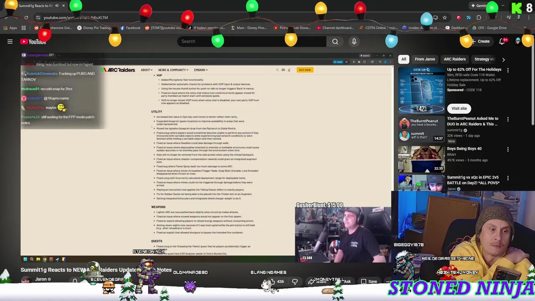Open the YouTube account avatar menu
The height and width of the screenshot is (301, 535).
tap(518, 41)
